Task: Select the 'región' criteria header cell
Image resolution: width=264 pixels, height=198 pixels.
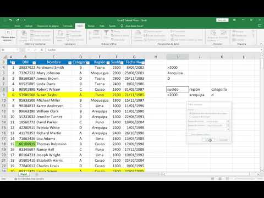Action: (x=200, y=89)
